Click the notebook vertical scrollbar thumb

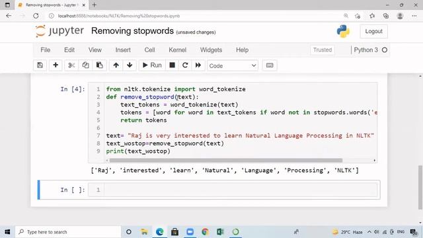[x=420, y=187]
